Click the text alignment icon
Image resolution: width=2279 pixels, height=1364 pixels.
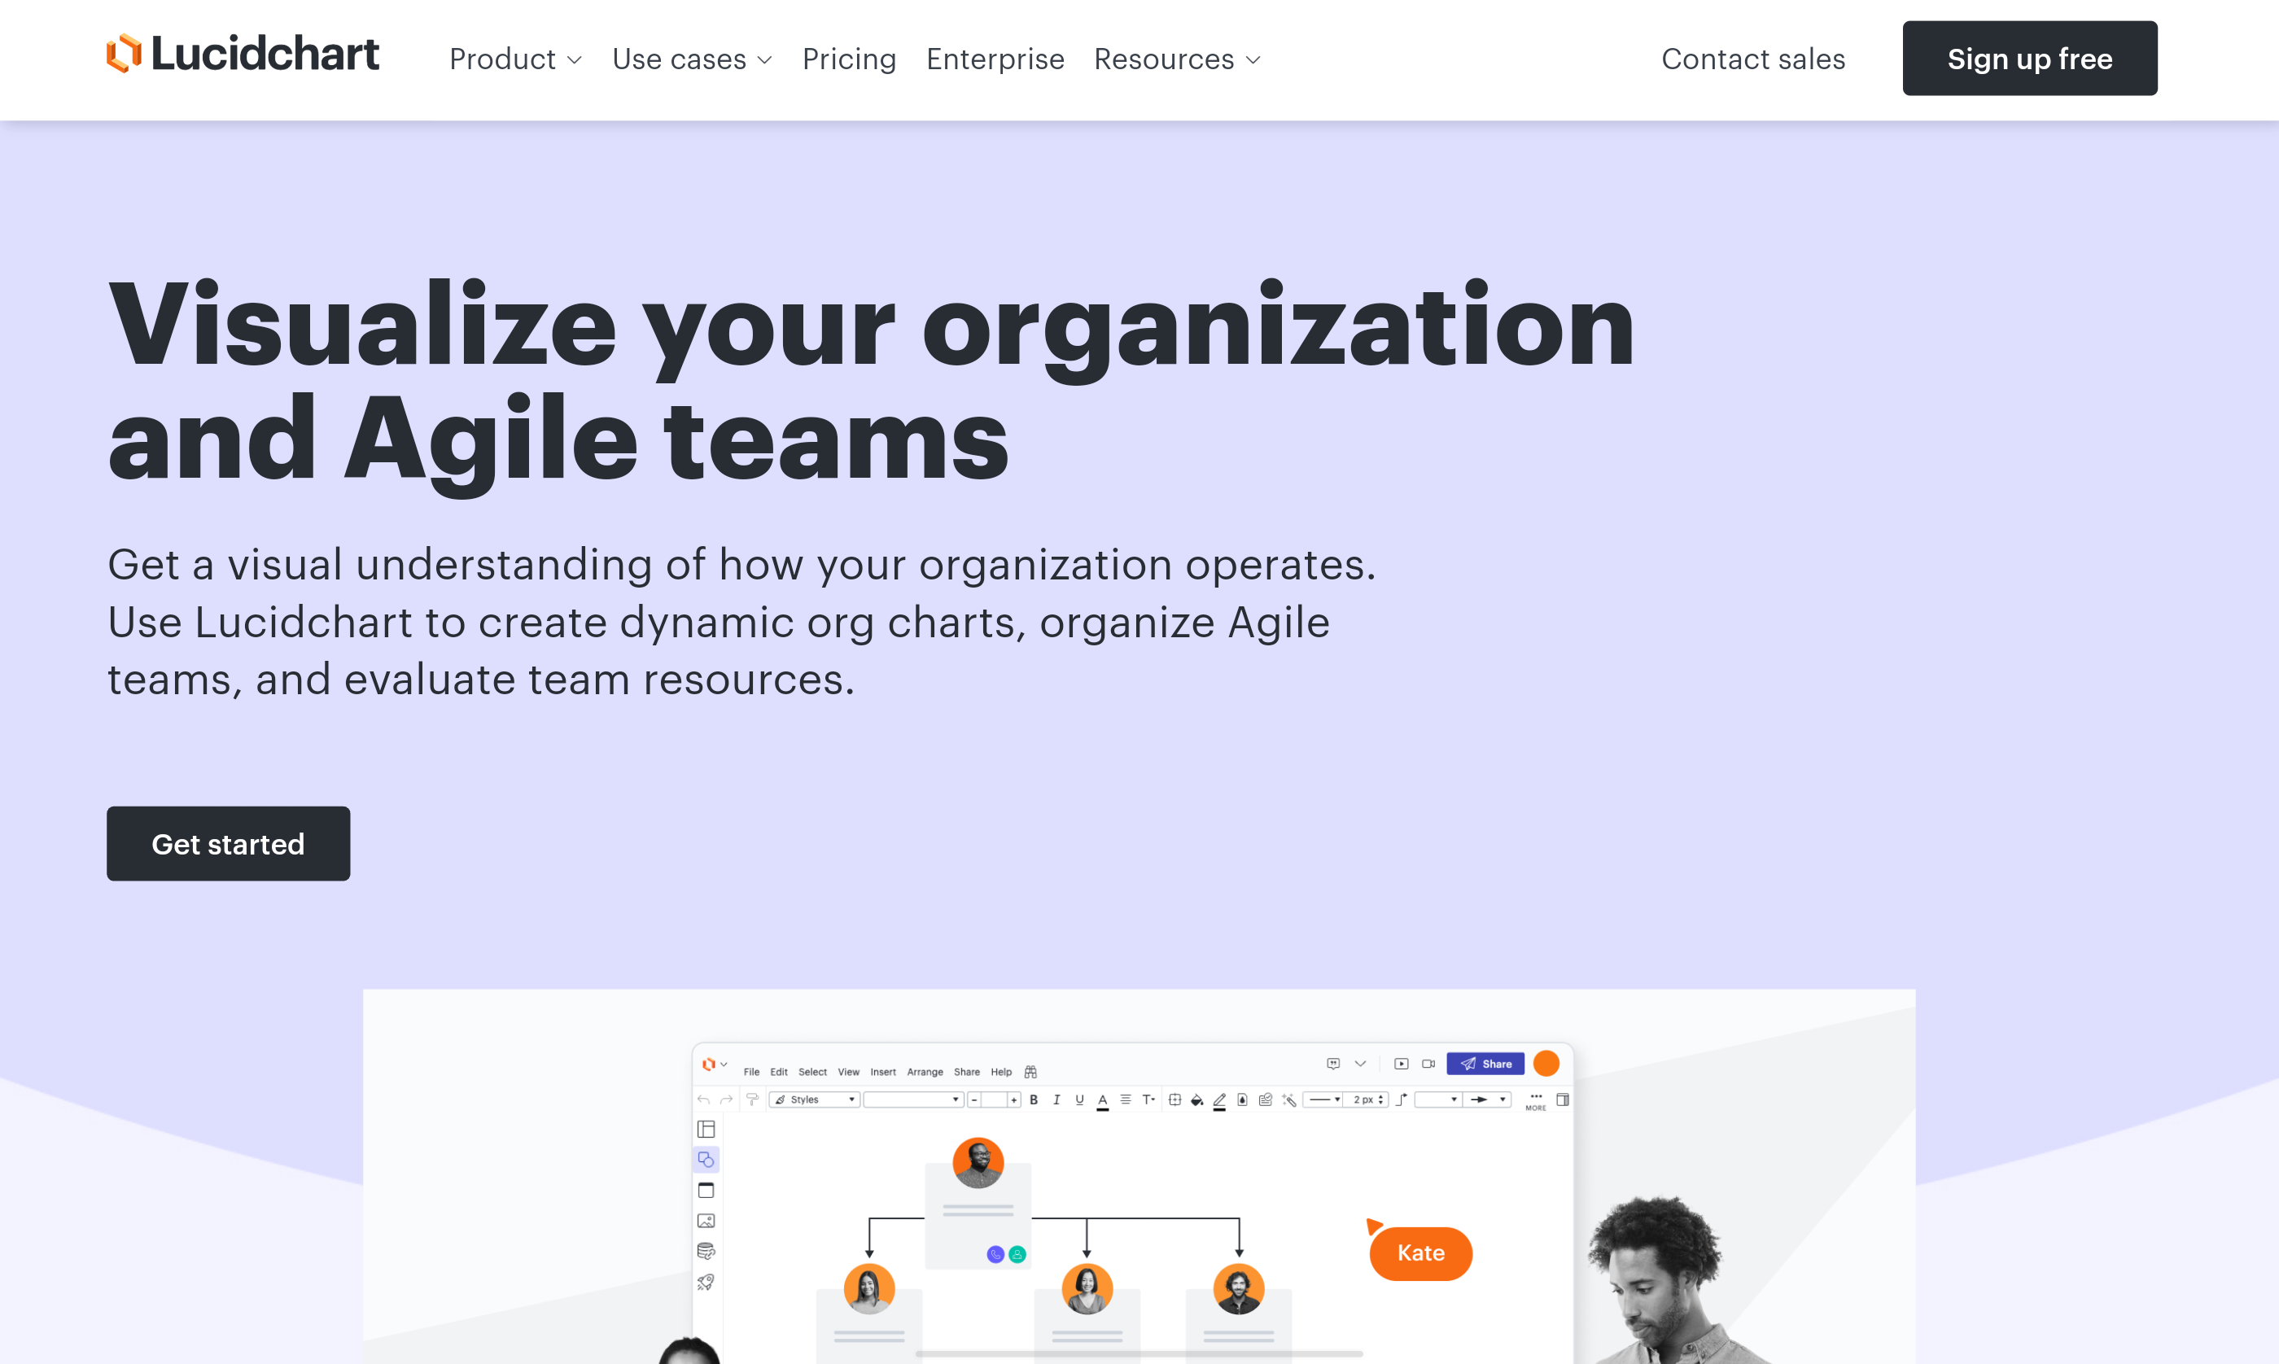(x=1126, y=1100)
